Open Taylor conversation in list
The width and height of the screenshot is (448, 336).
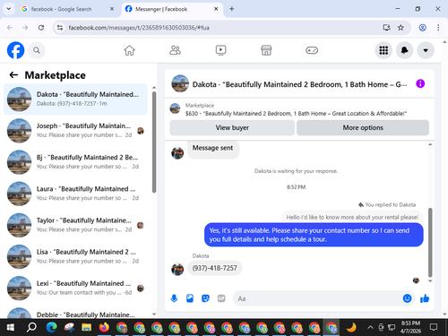75,225
